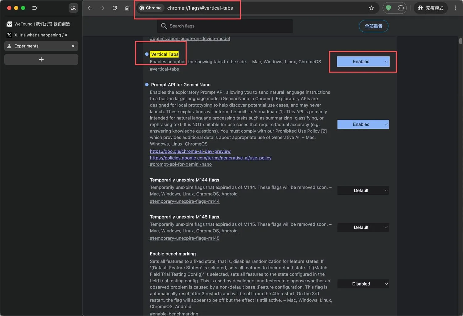The width and height of the screenshot is (463, 316).
Task: Open Prompt API for Gemini Nano dropdown
Action: (x=363, y=124)
